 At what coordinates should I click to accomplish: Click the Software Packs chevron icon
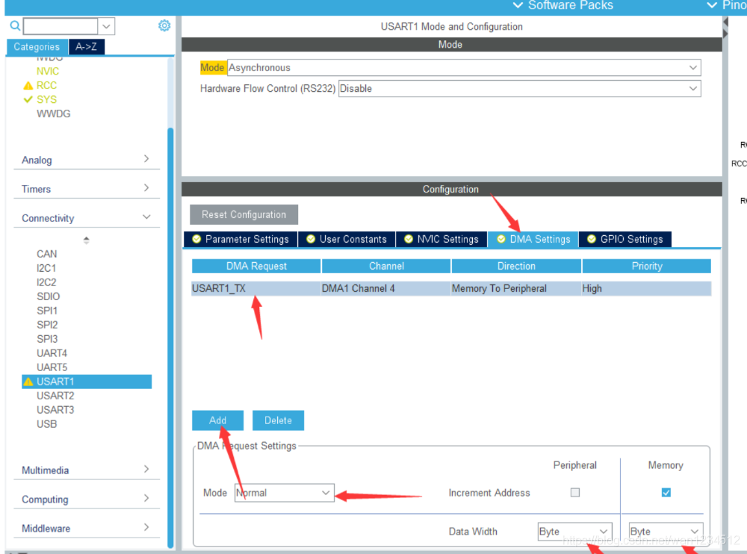[518, 6]
